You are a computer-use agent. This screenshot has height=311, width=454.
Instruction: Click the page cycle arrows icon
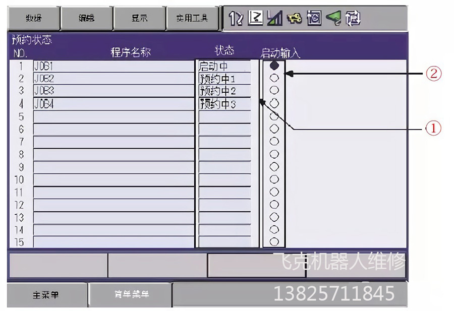tap(353, 18)
